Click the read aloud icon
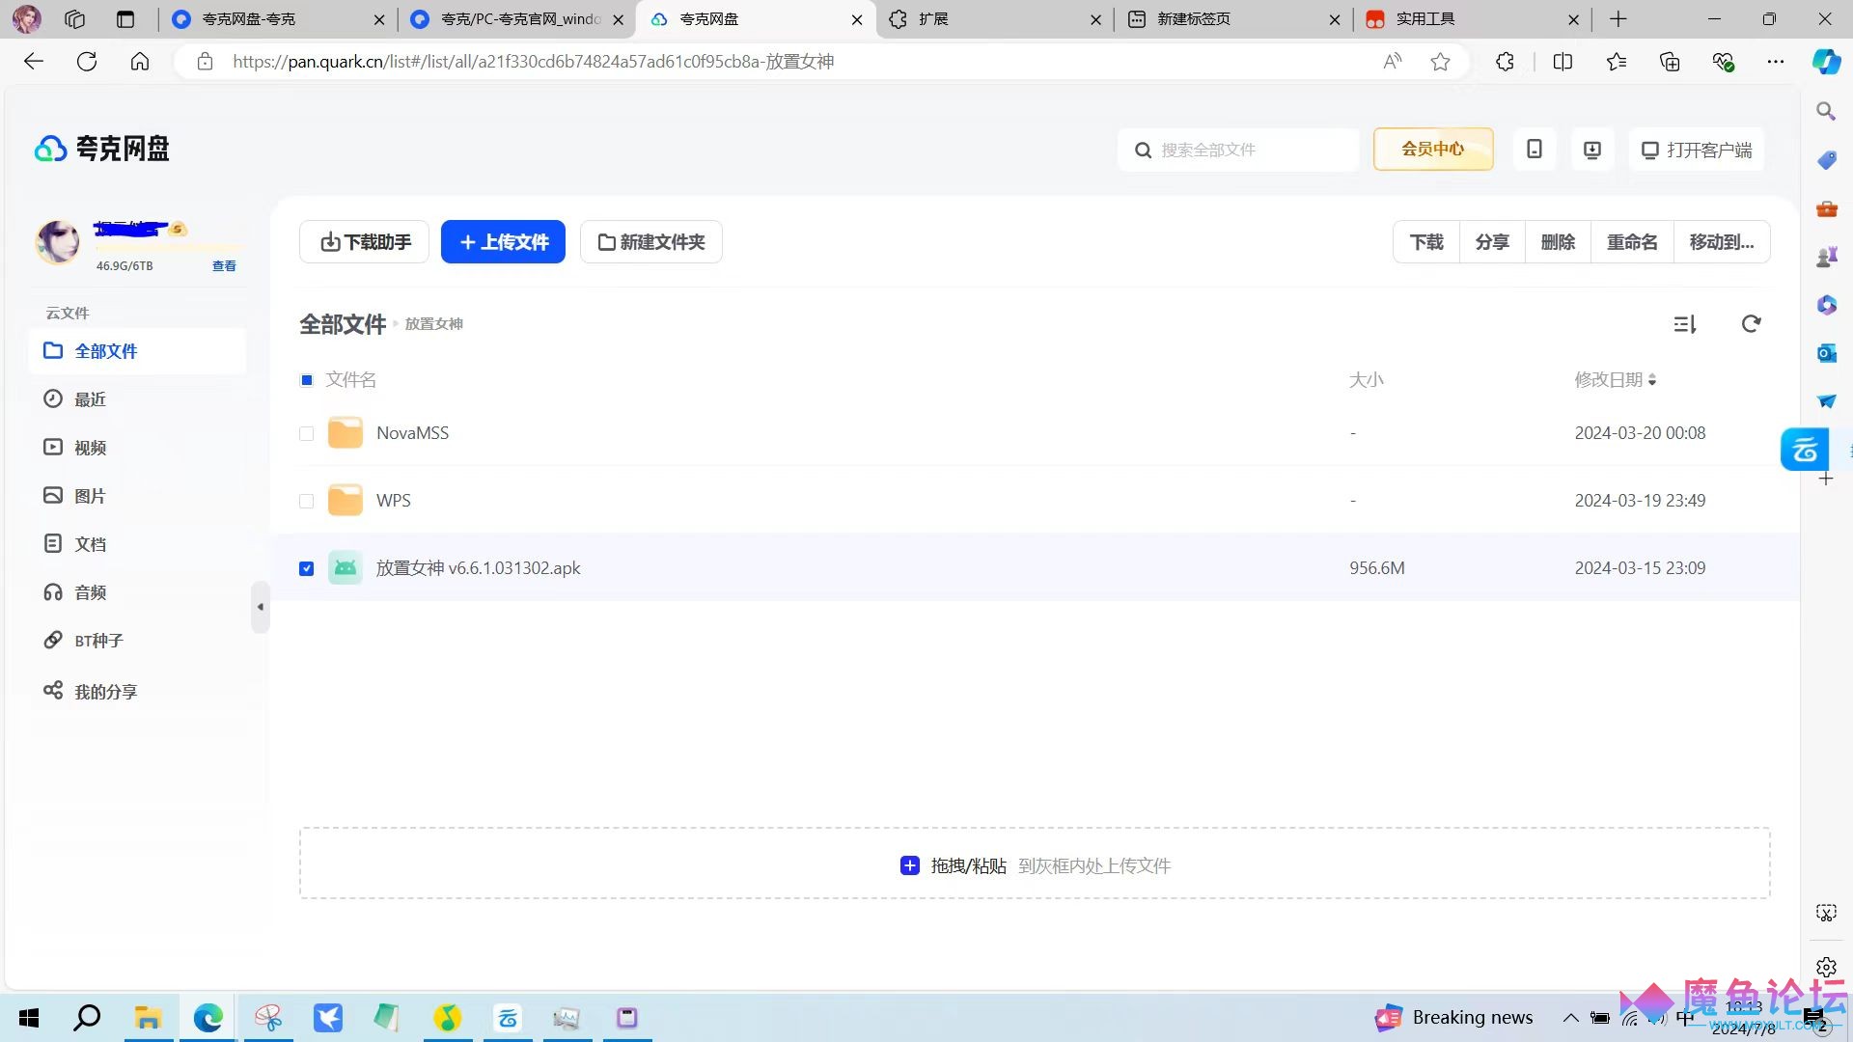Screen dimensions: 1853x1042 [x=1392, y=62]
